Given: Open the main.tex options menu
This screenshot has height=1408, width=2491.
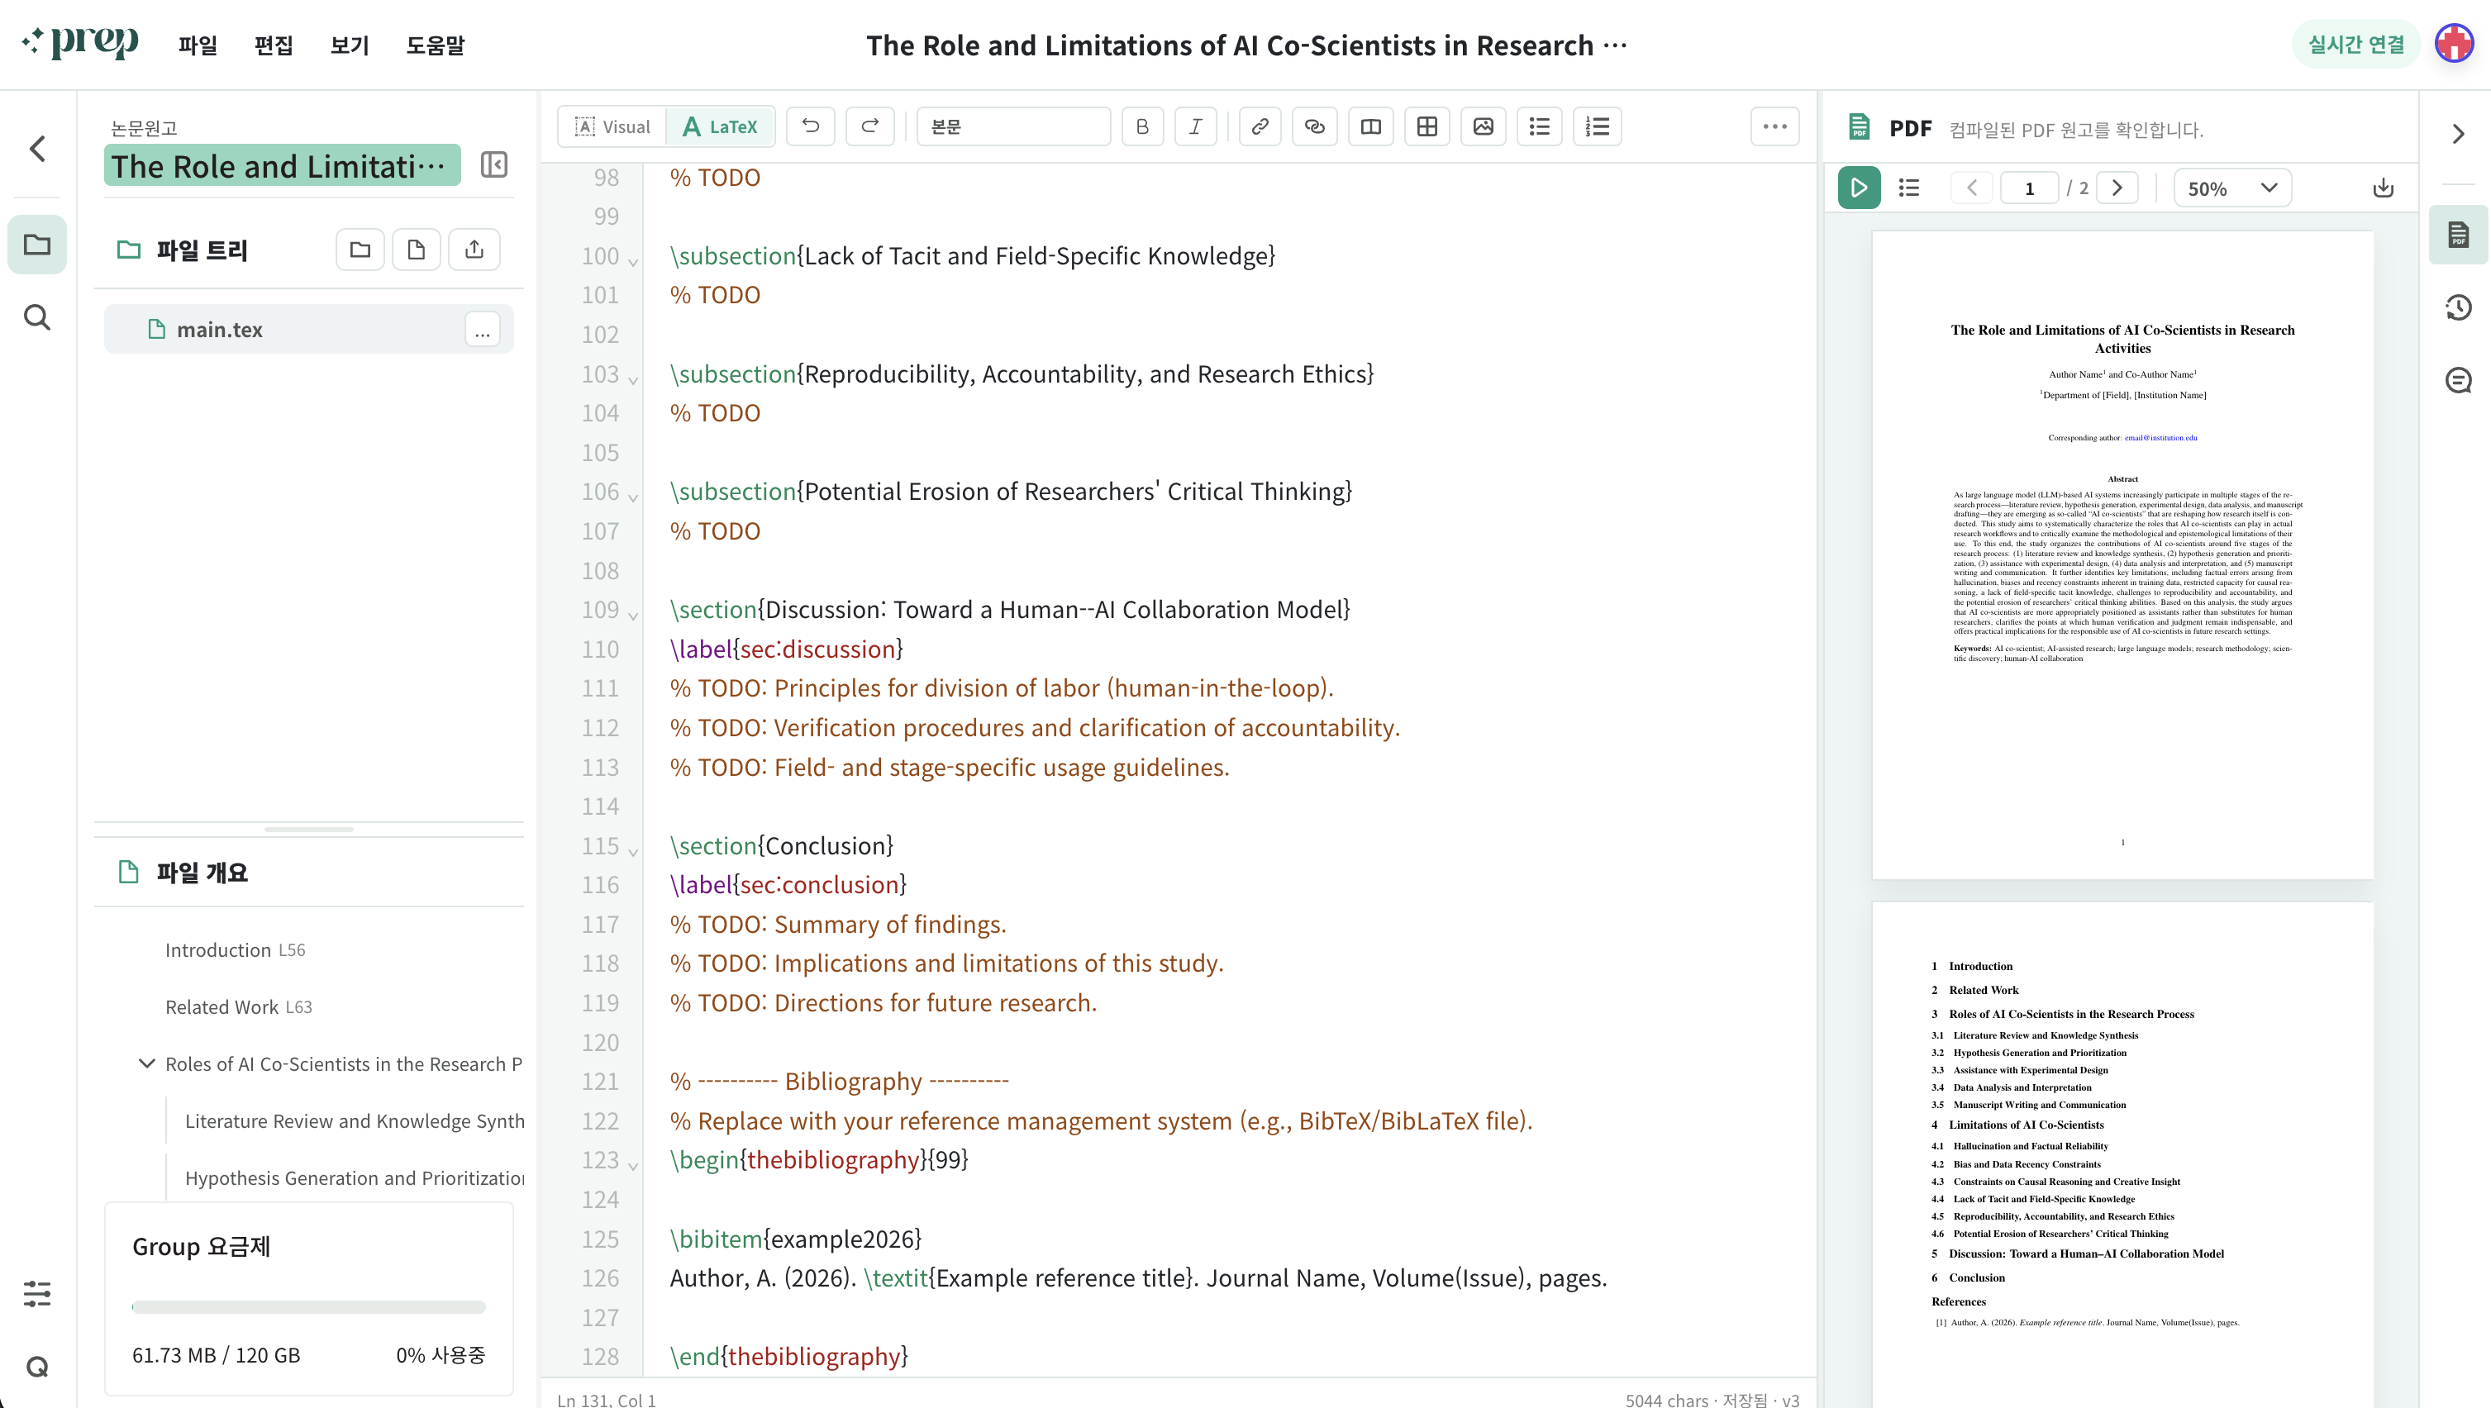Looking at the screenshot, I should 483,330.
